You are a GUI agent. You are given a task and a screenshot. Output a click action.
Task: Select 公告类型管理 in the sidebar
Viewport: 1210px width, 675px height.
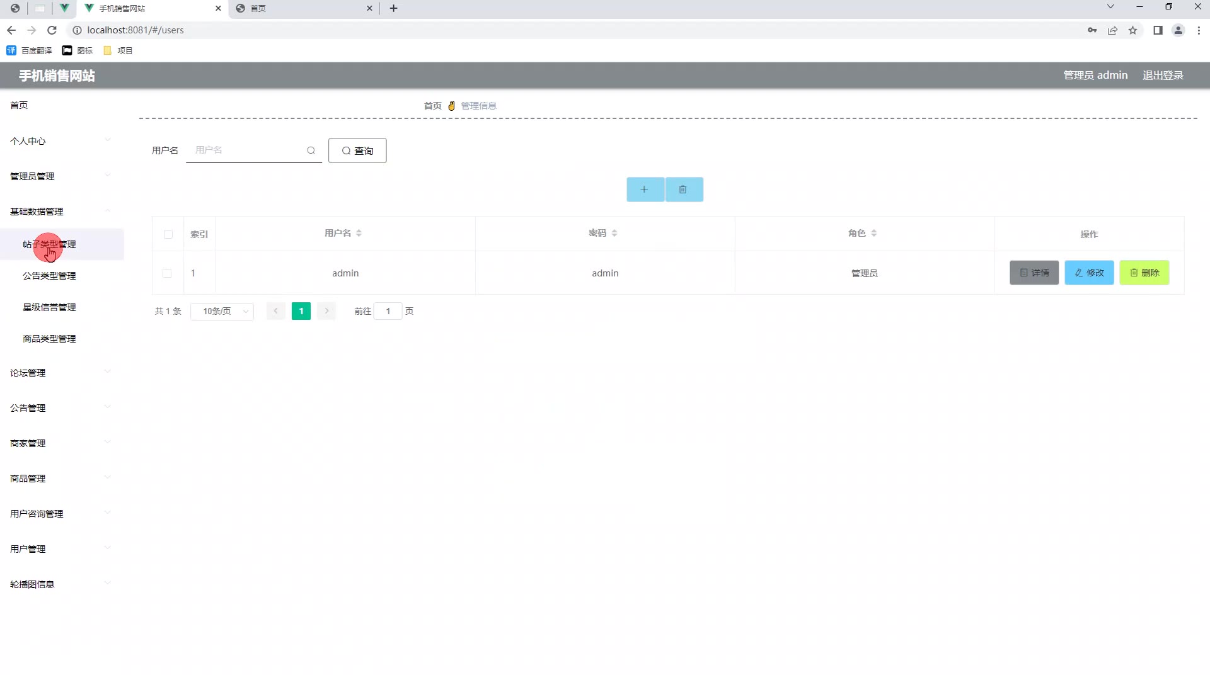tap(62, 276)
